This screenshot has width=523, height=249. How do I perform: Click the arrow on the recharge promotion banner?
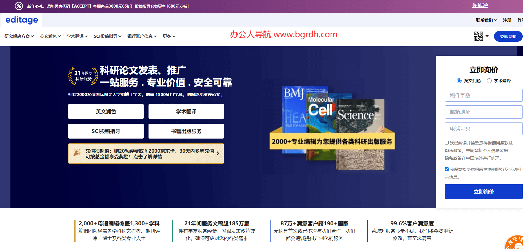click(x=218, y=154)
